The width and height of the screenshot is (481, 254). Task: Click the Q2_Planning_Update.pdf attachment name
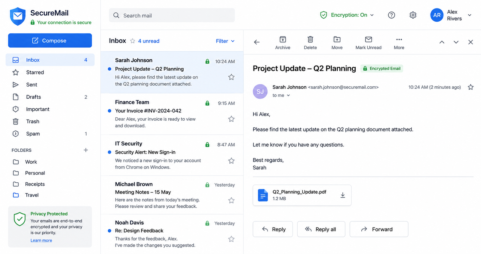[299, 192]
